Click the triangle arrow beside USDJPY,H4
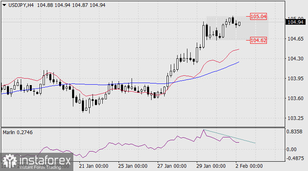The image size is (308, 171). [x=4, y=5]
